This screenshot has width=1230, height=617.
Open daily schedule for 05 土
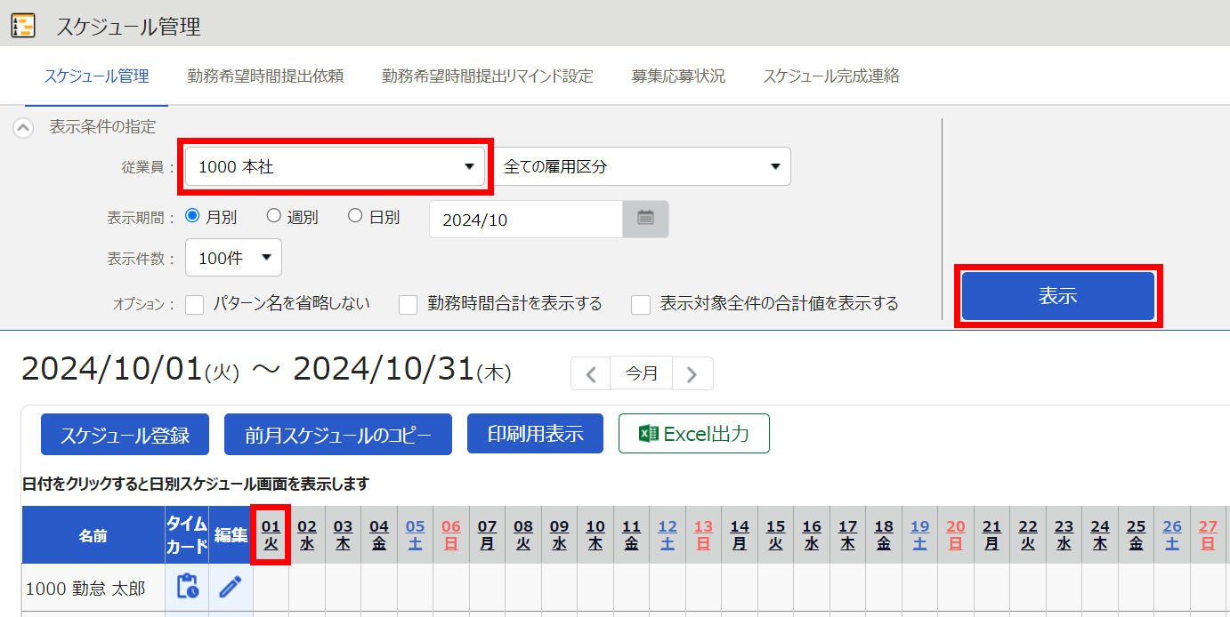click(x=416, y=535)
